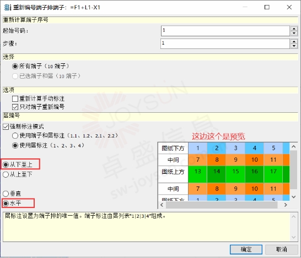Click the preview scroll-down arrow
Screen dimensions: 301x258
point(293,197)
